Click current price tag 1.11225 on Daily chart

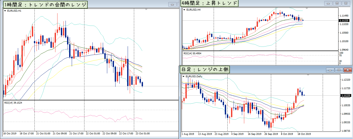[x=345, y=96]
